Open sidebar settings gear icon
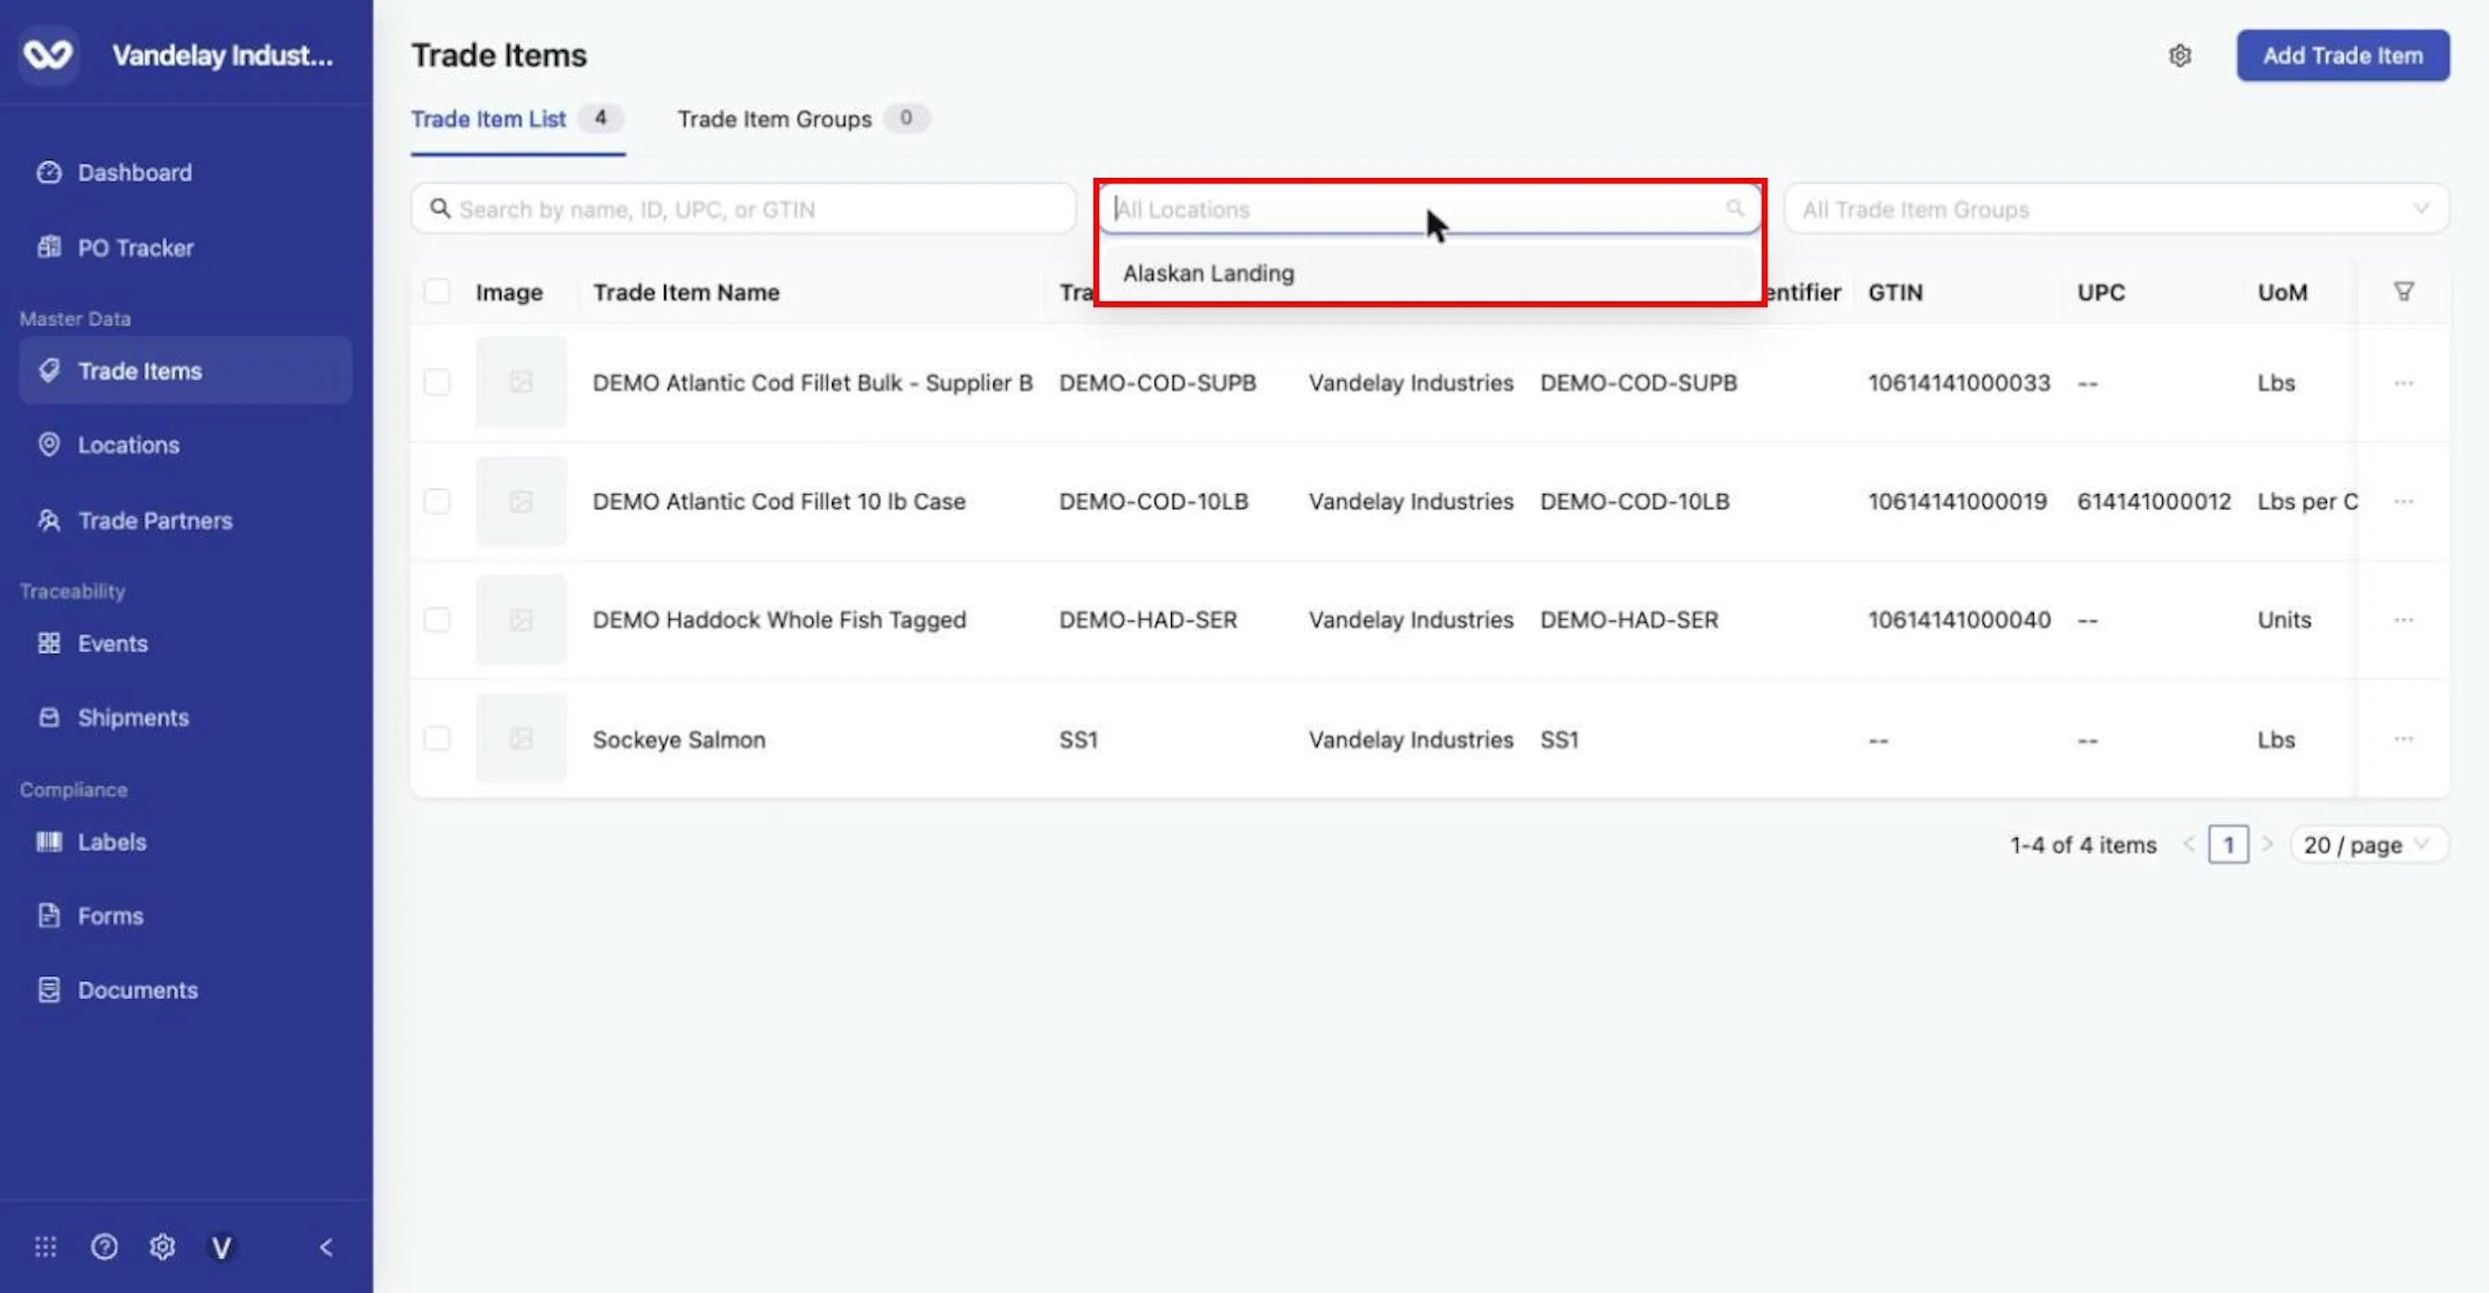 click(162, 1246)
